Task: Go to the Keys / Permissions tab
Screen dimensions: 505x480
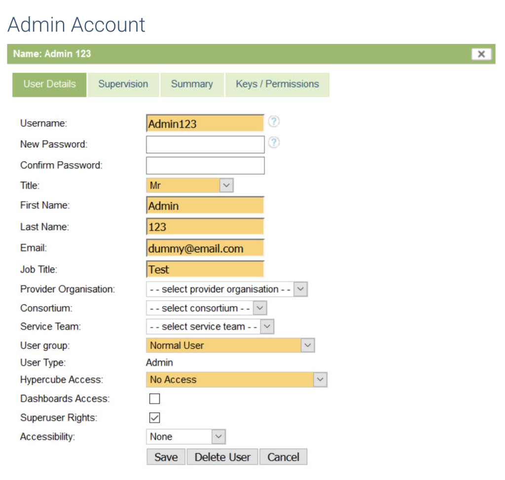Action: point(277,84)
